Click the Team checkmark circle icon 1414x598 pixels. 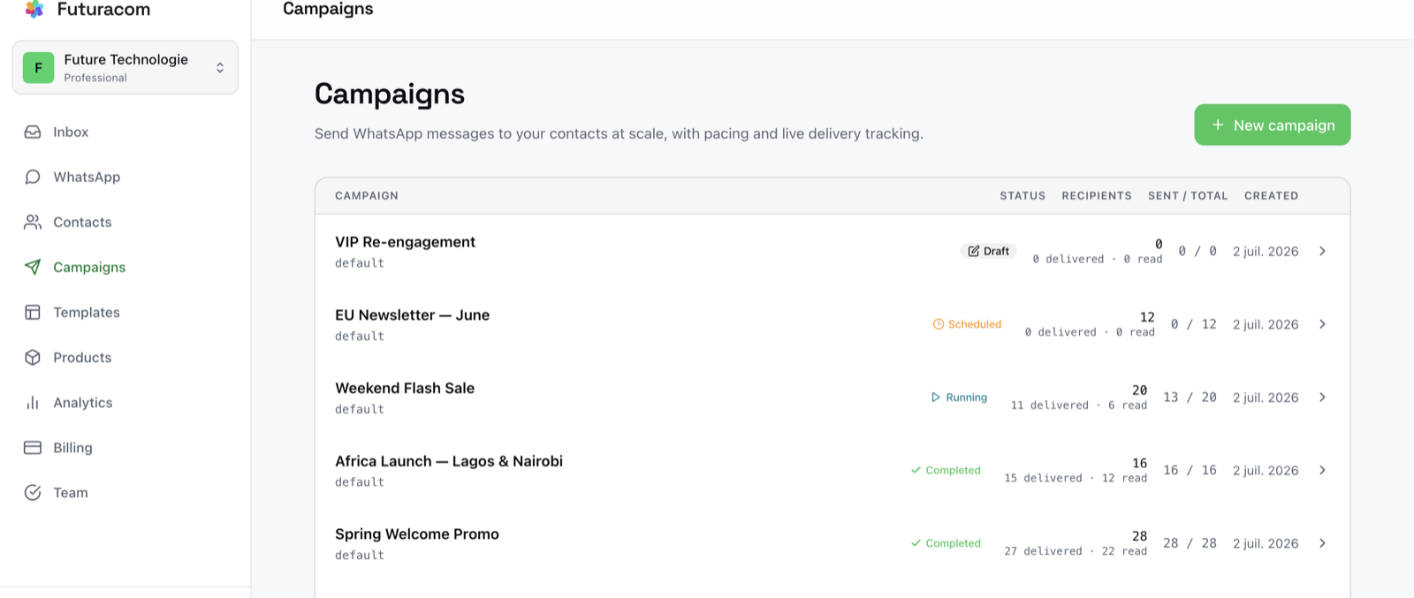click(33, 492)
